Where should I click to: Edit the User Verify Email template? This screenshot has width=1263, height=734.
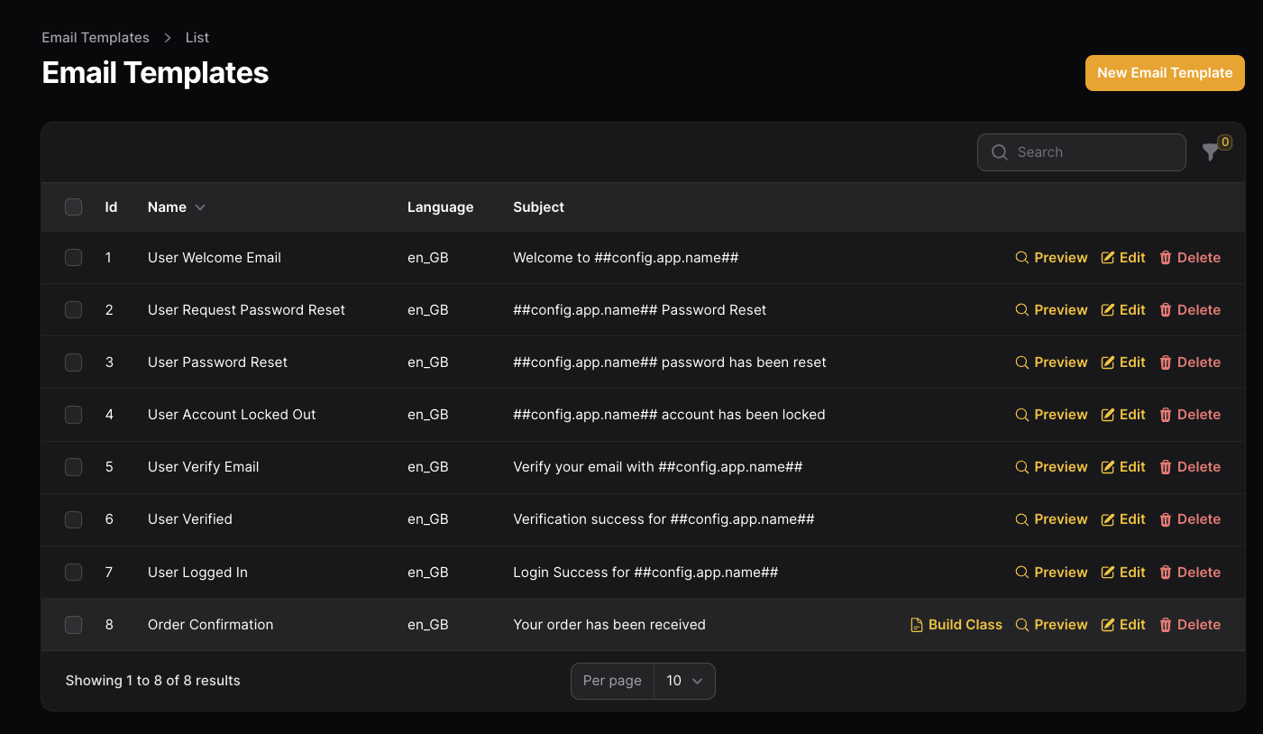coord(1123,467)
